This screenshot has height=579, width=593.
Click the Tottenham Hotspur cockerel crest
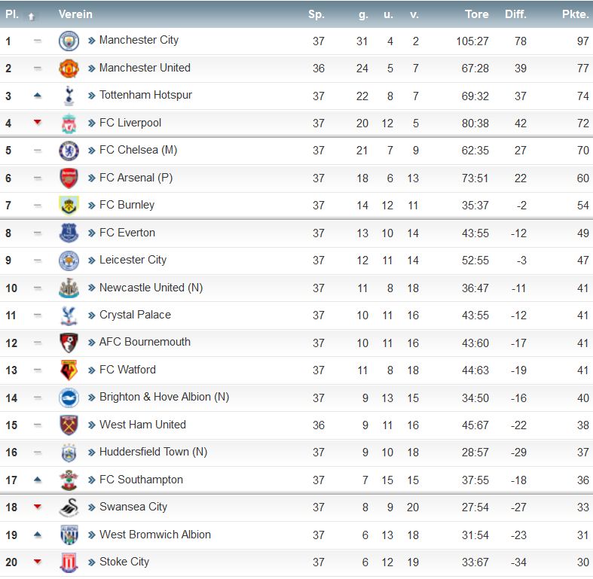tap(69, 96)
